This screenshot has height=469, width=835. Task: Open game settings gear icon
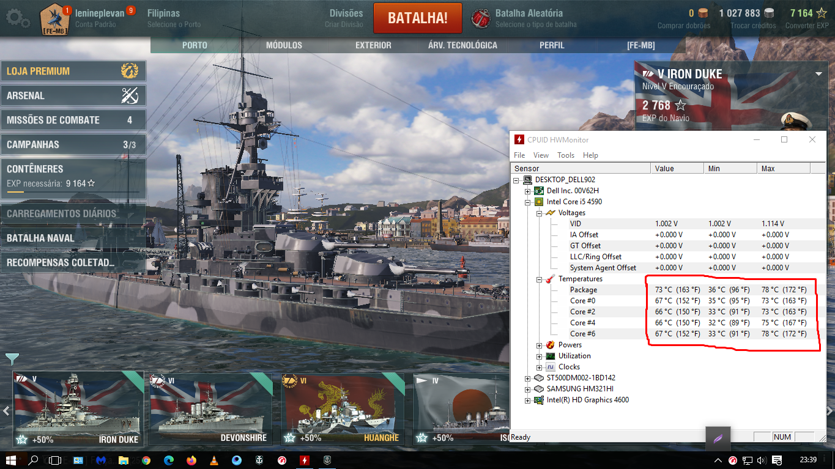click(17, 18)
